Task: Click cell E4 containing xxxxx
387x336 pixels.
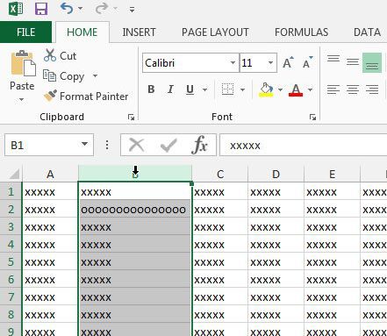Action: coord(333,245)
